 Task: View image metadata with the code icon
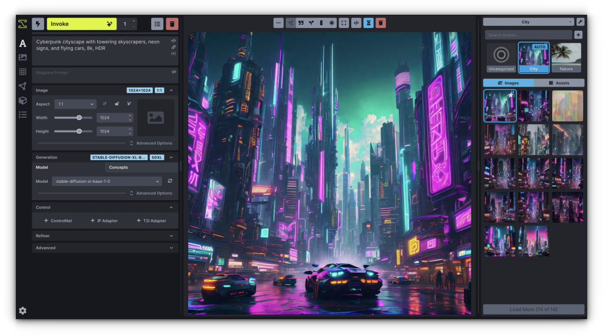click(x=355, y=23)
